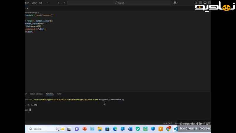Open the Customize Layout icon
The height and width of the screenshot is (133, 236).
(196, 3)
